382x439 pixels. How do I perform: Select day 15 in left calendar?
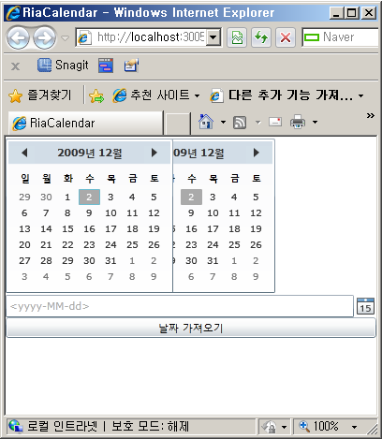pyautogui.click(x=67, y=229)
